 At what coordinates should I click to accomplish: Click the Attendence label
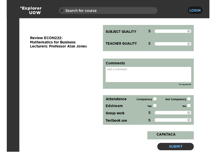[116, 99]
